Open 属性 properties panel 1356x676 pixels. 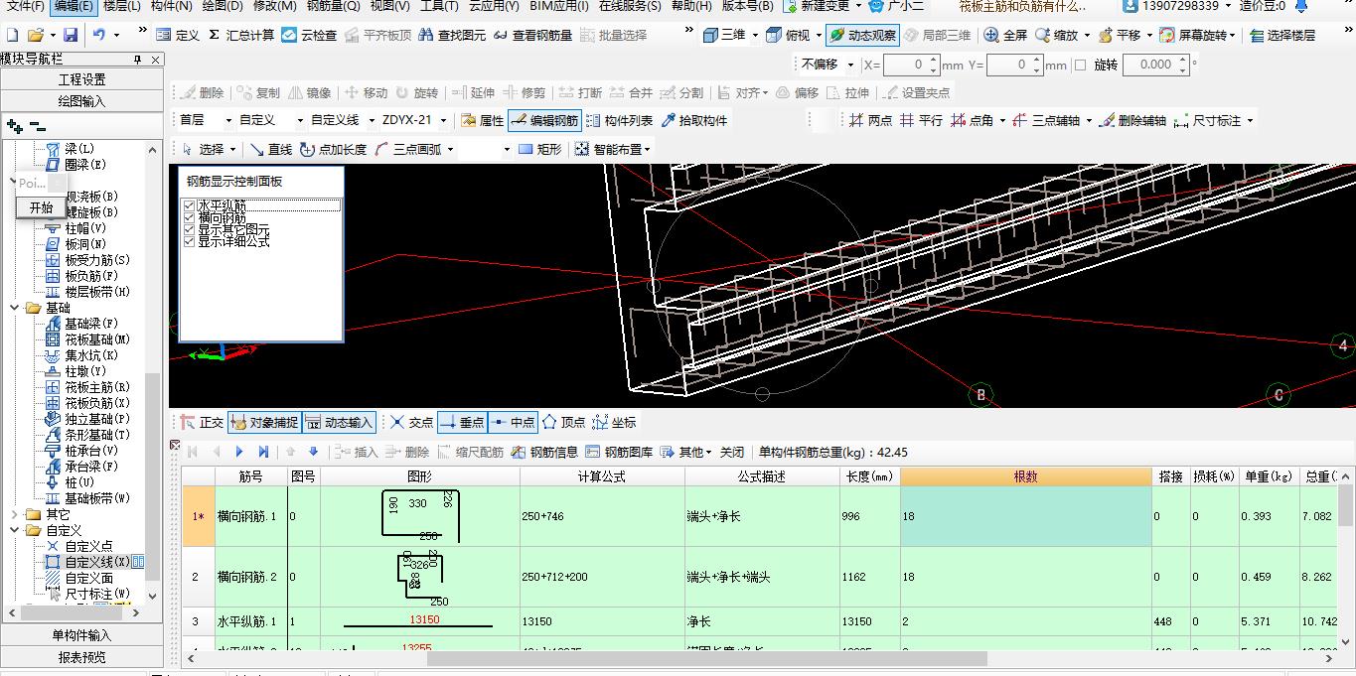point(483,120)
